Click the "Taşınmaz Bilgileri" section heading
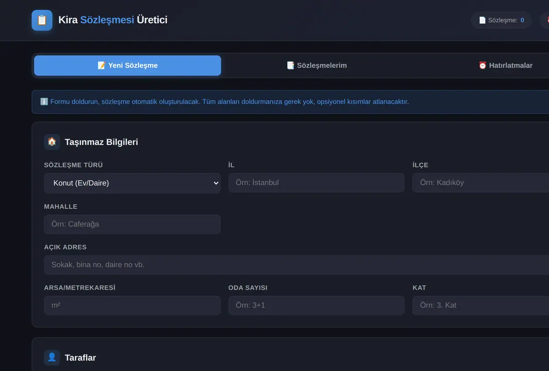549x371 pixels. tap(102, 142)
